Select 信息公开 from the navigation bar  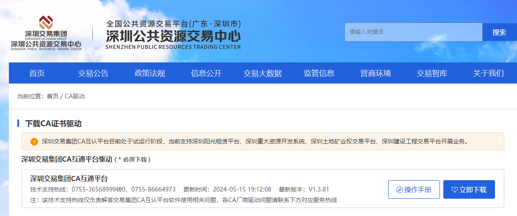(206, 73)
